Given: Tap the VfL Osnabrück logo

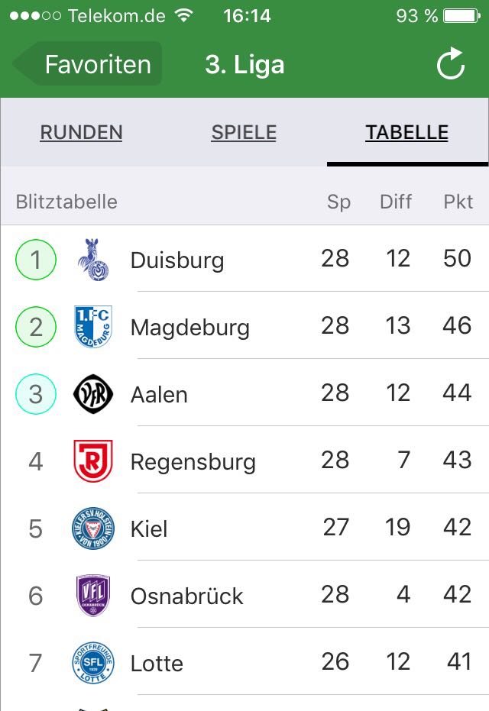Looking at the screenshot, I should [93, 595].
